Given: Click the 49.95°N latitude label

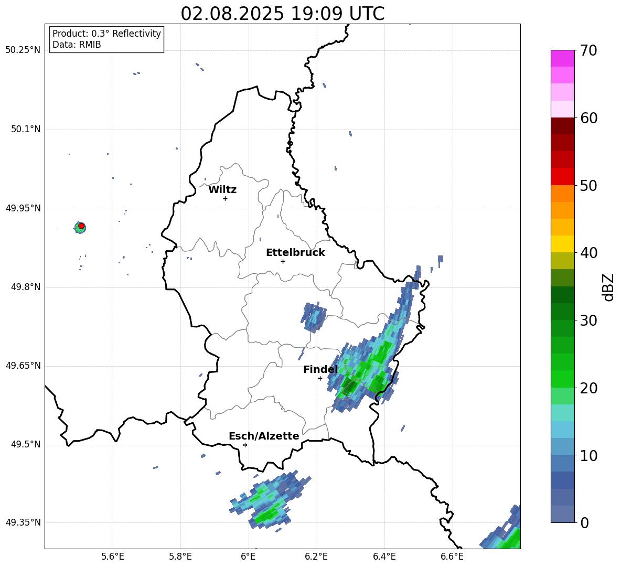Looking at the screenshot, I should tap(23, 208).
